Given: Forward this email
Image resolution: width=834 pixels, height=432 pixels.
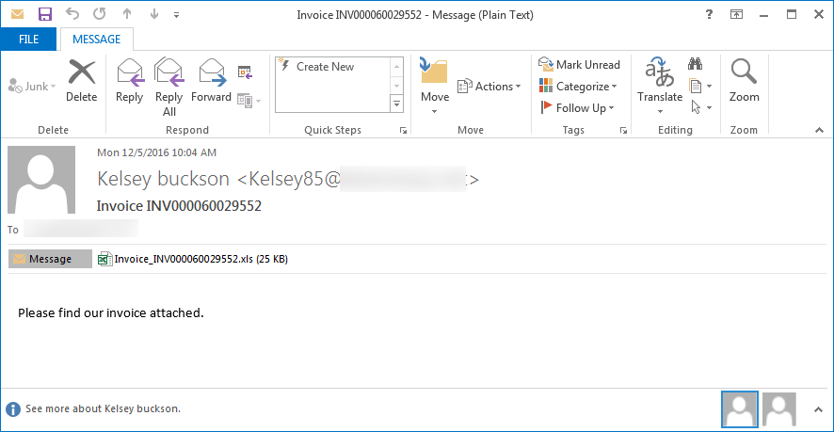Looking at the screenshot, I should click(x=211, y=81).
